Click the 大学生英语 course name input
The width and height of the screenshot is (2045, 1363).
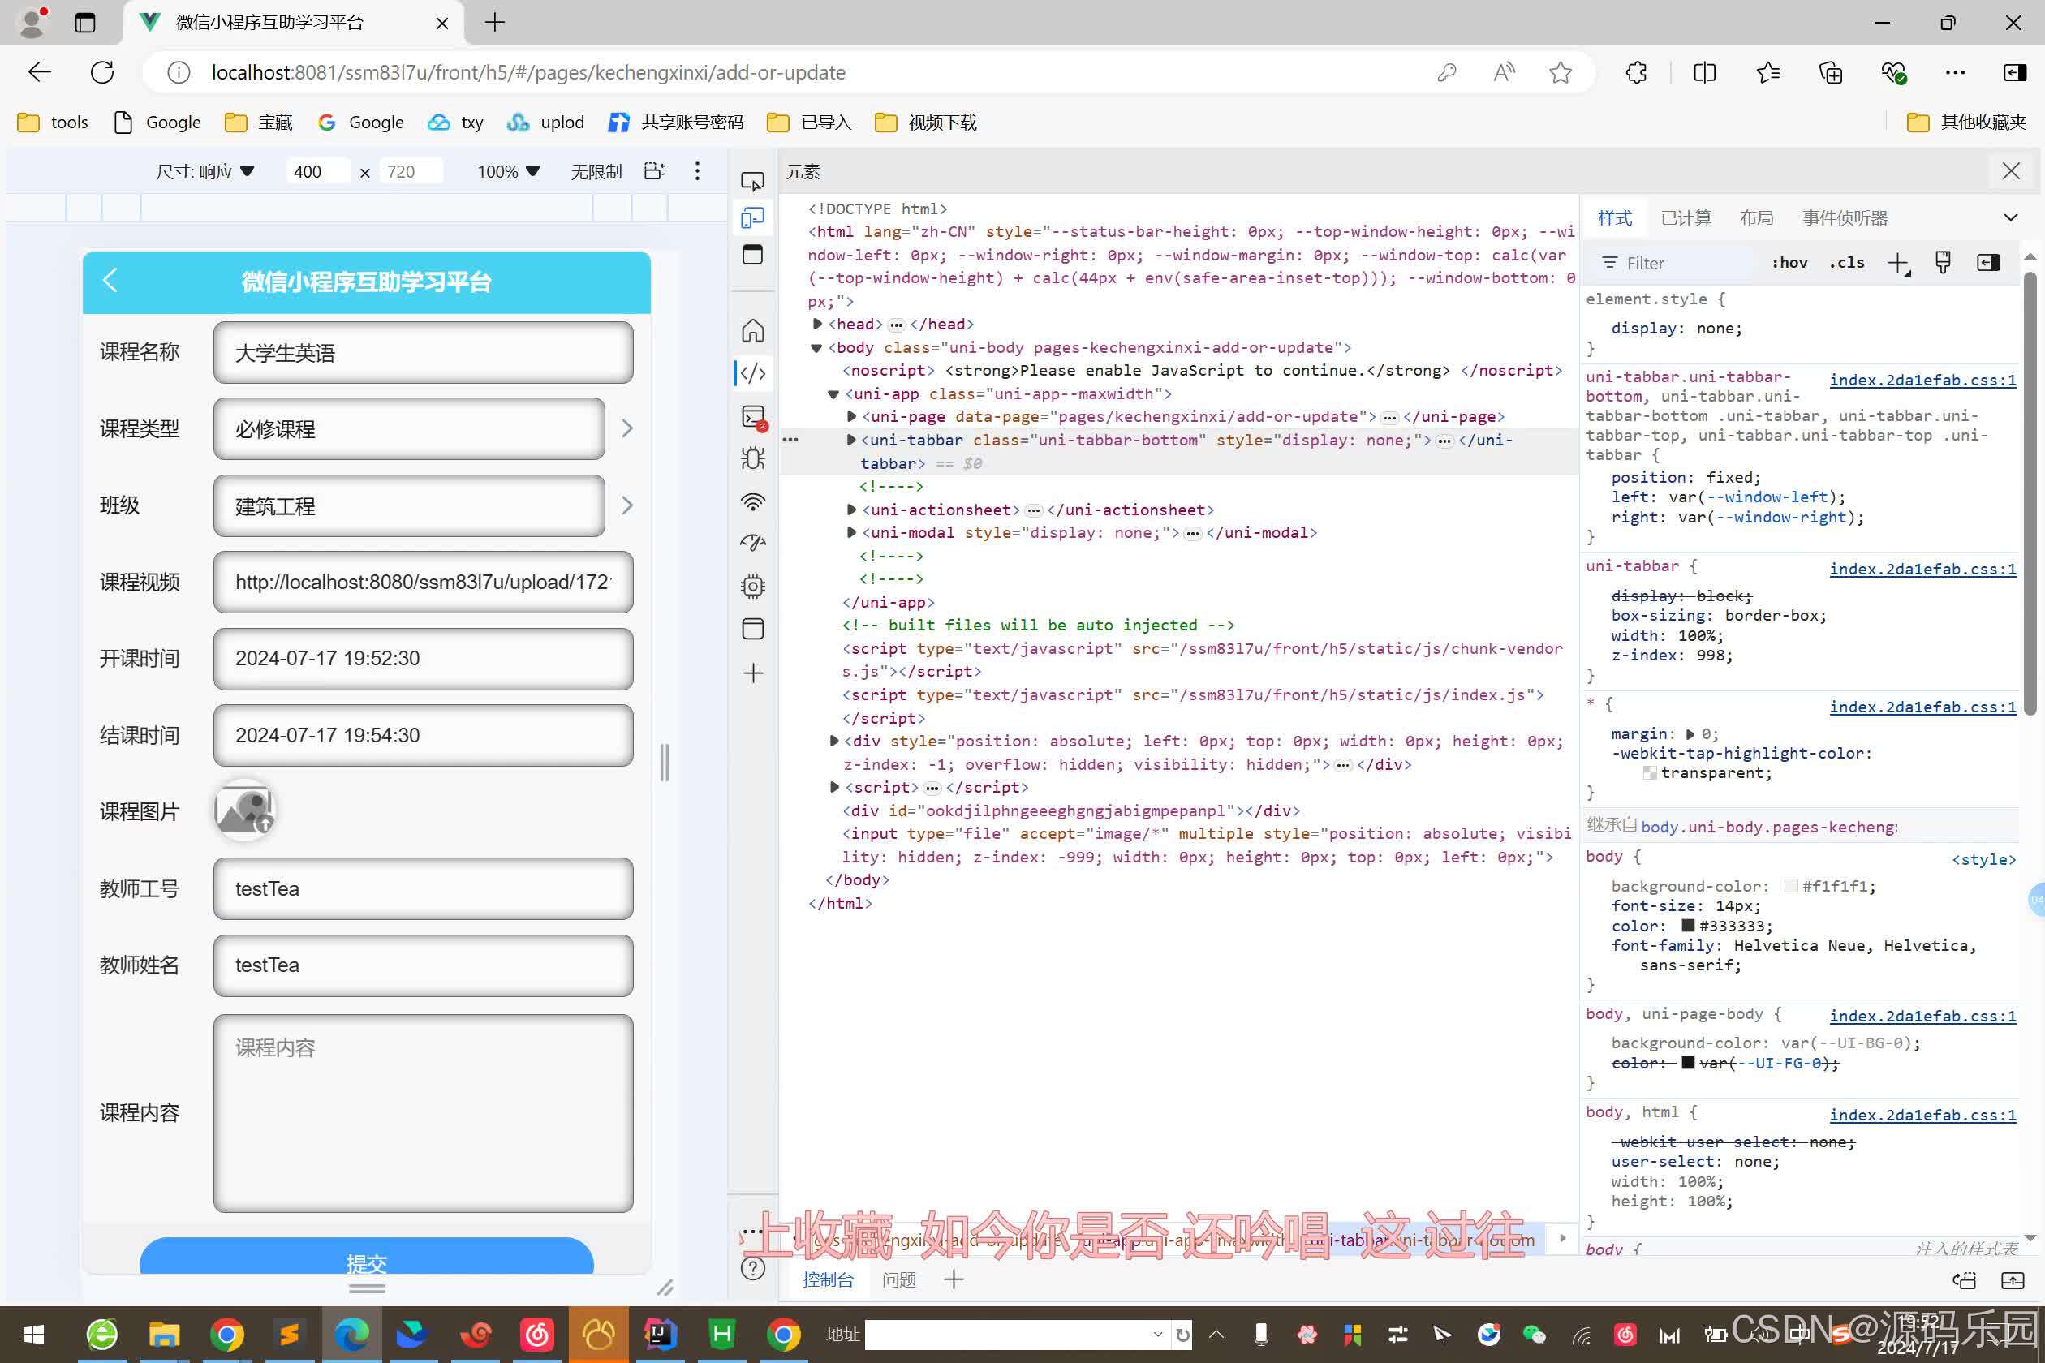(422, 353)
